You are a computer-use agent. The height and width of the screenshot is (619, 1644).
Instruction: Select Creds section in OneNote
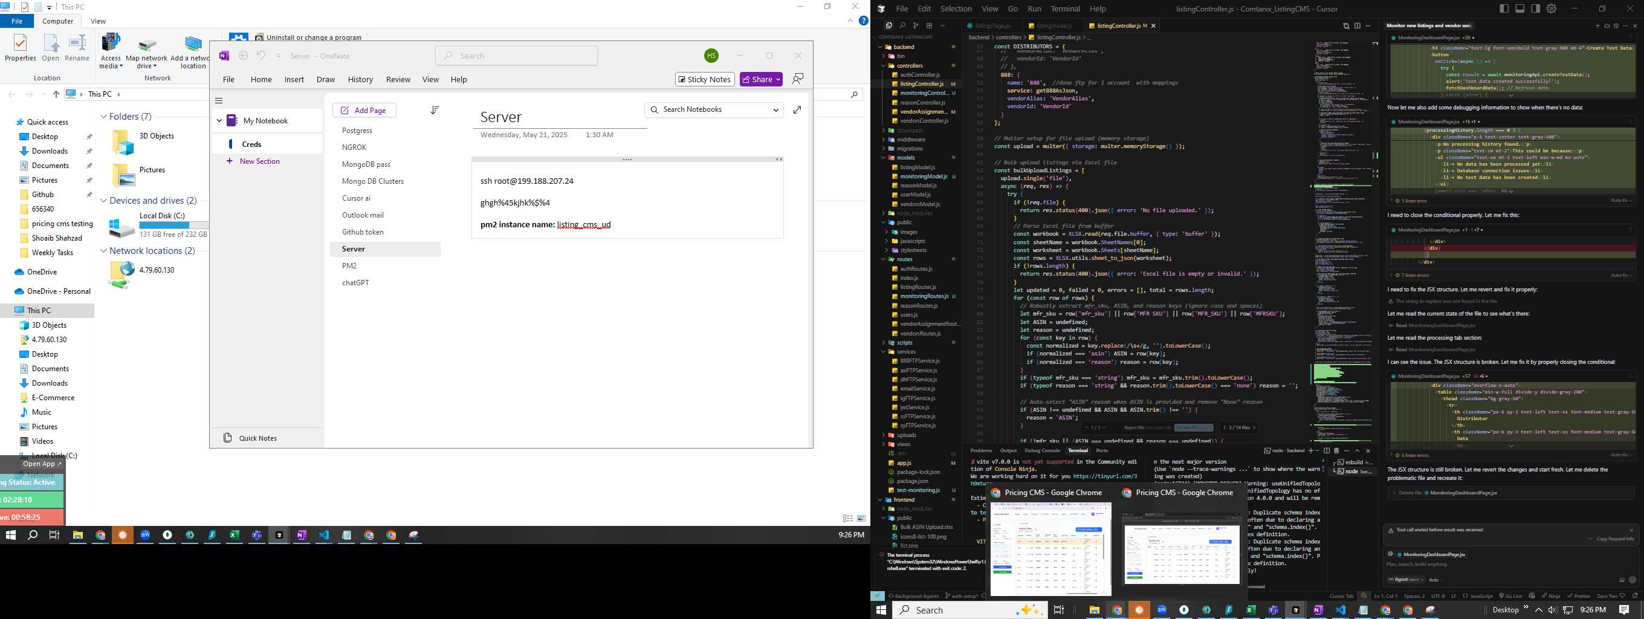[x=267, y=144]
